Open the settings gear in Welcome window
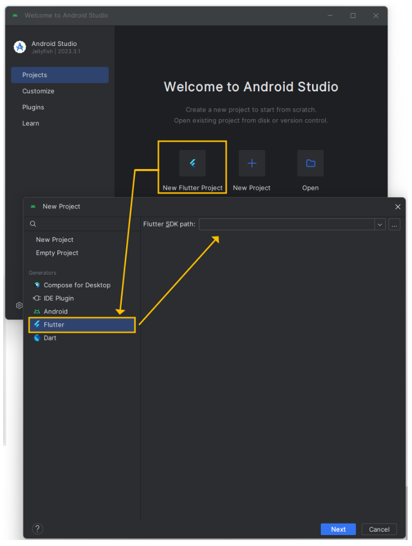This screenshot has height=546, width=412. click(x=19, y=305)
